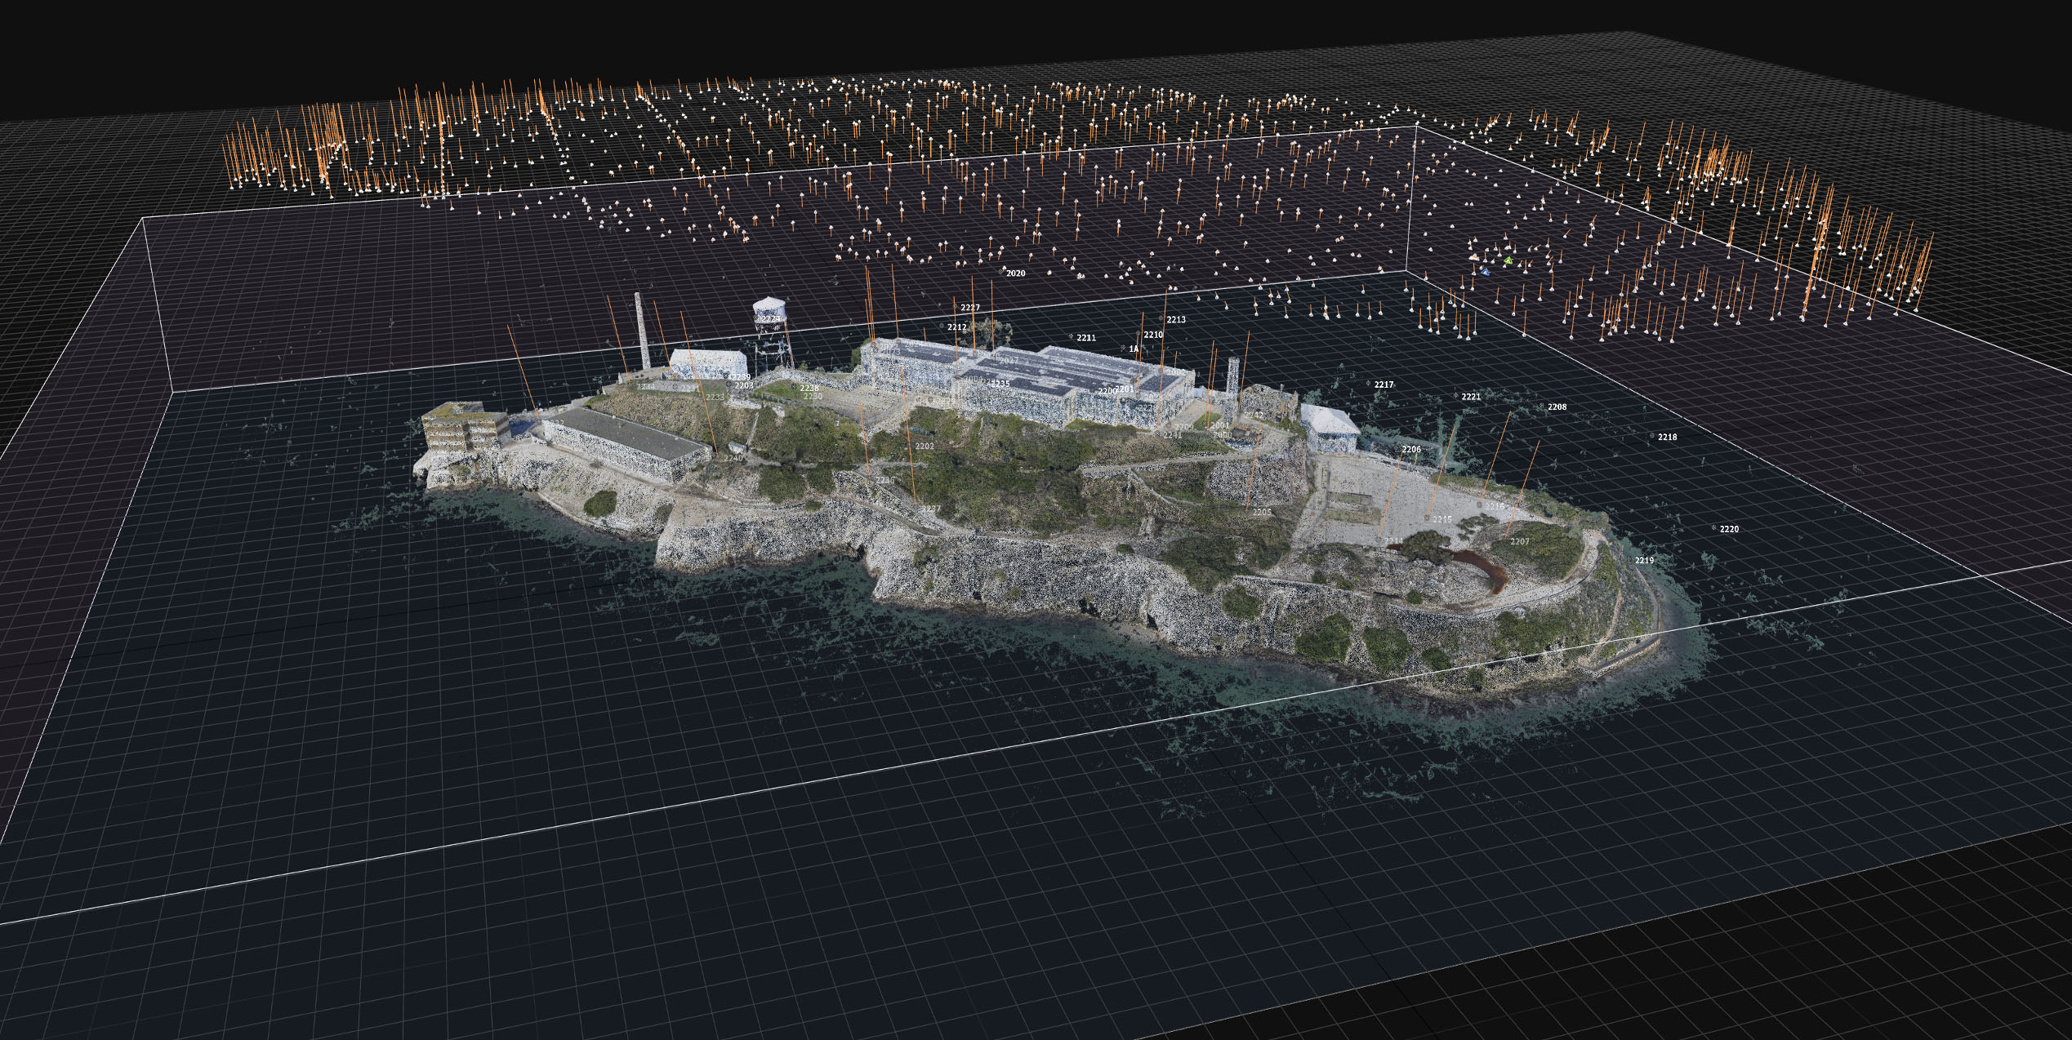Pick control point 2218 marker
This screenshot has height=1040, width=2072.
[1652, 436]
